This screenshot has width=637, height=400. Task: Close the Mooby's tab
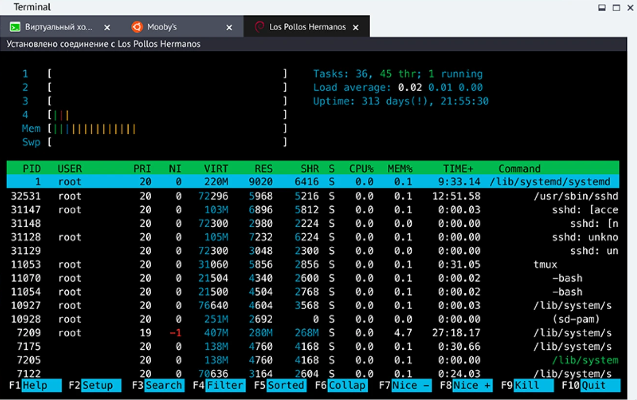click(229, 28)
